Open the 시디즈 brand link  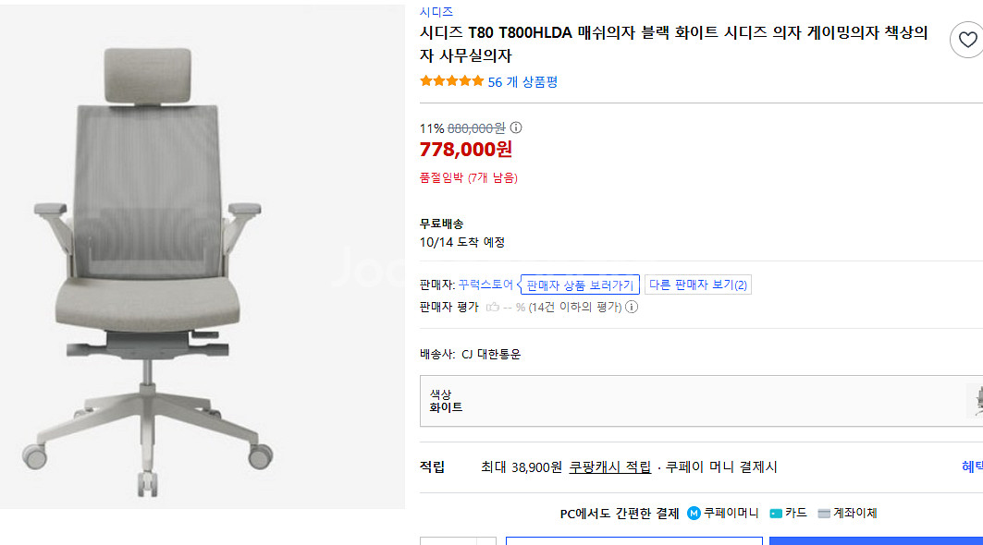[436, 12]
